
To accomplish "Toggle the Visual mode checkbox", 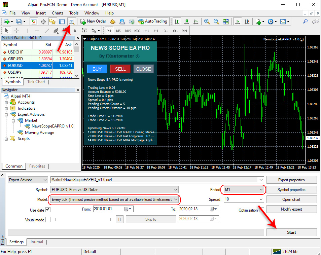I will [48, 220].
